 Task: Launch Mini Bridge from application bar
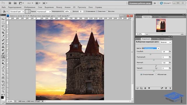pyautogui.click(x=15, y=3)
